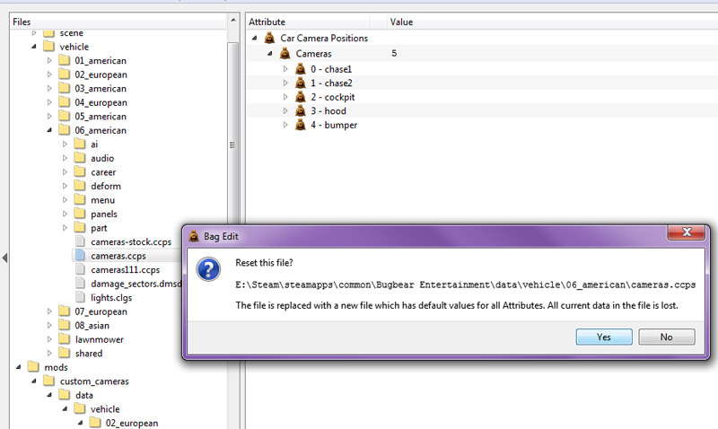Viewport: 718px width, 429px height.
Task: Collapse the vehicle folder
Action: [x=34, y=47]
